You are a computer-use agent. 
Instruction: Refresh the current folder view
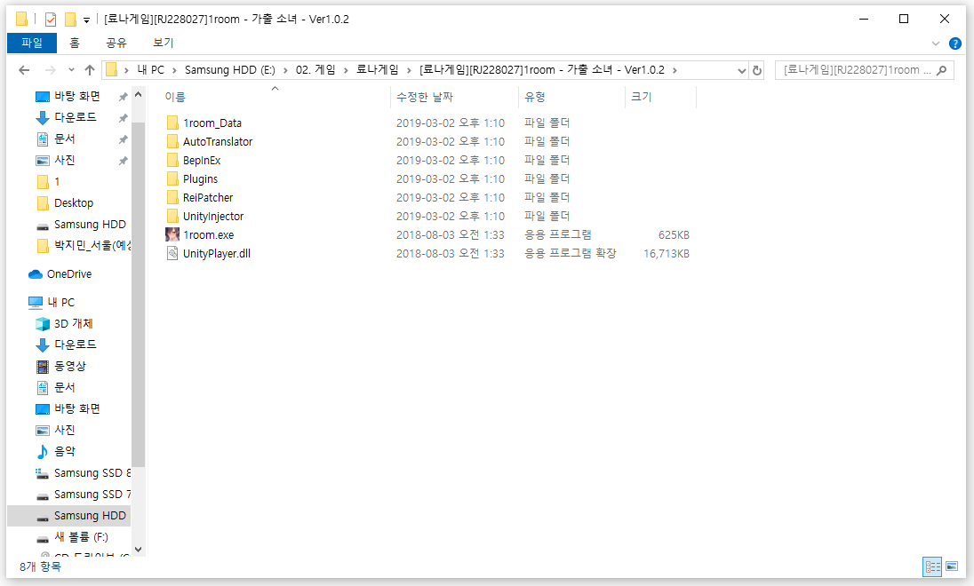pos(756,70)
